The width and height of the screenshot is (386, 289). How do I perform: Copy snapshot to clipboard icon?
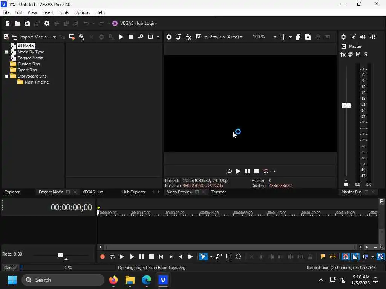[298, 37]
